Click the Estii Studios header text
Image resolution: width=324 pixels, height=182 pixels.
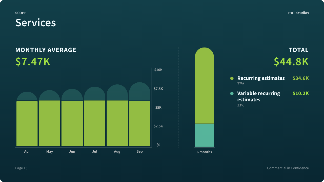(298, 13)
